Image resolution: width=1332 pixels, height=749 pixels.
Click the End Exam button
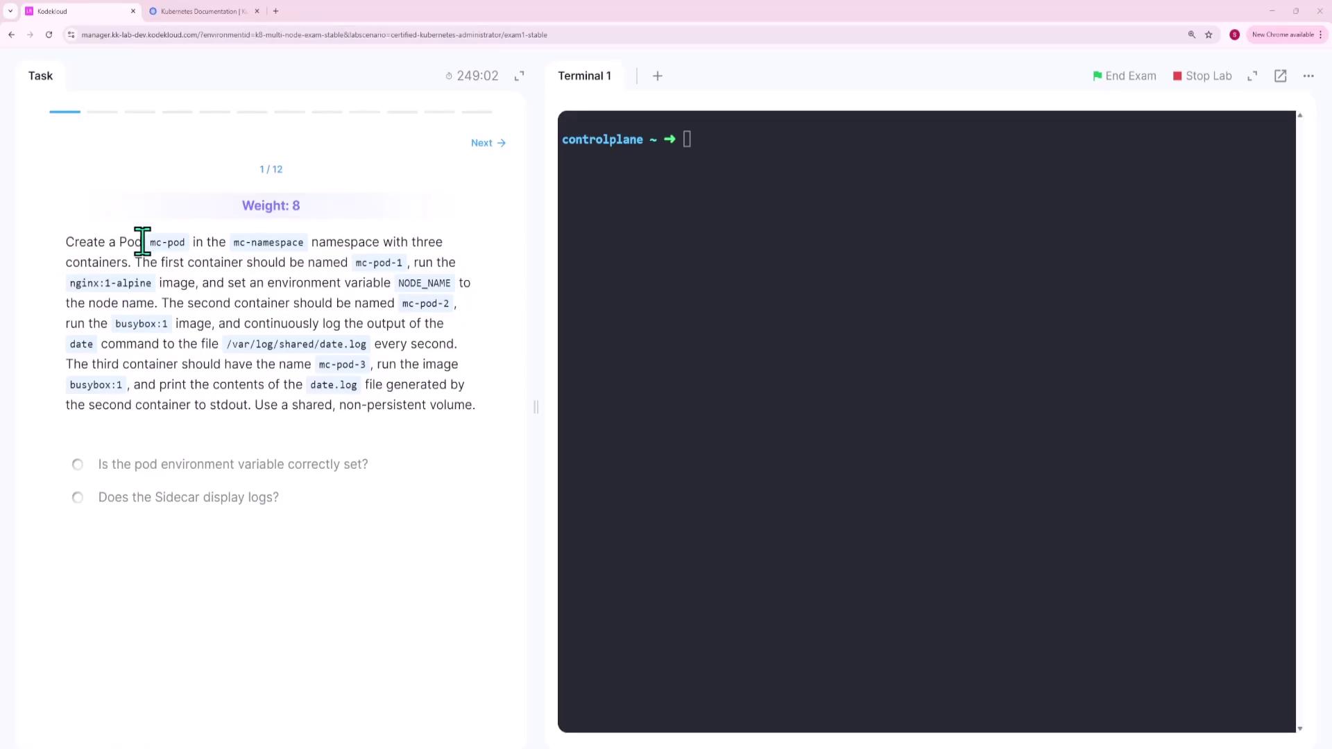pos(1124,76)
